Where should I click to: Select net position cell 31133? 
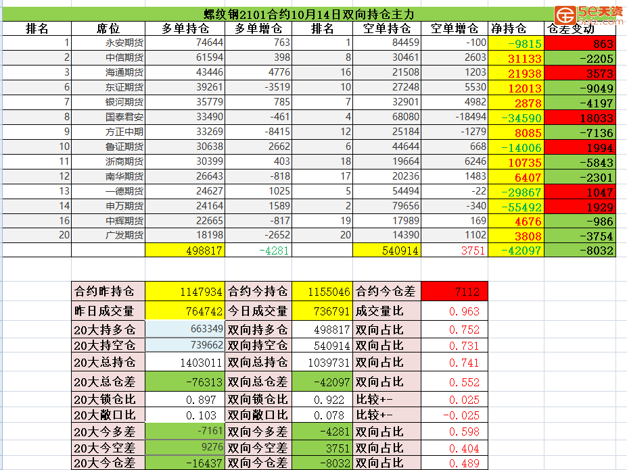click(x=516, y=58)
